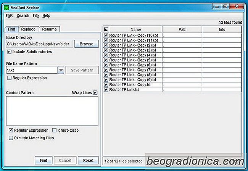Click the FAR app icon in title bar
This screenshot has height=171, width=248.
[x=6, y=7]
